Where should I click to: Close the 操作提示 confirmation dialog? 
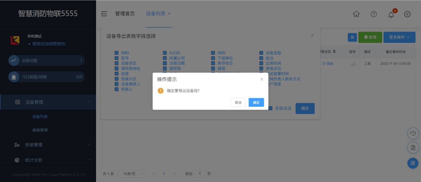(x=262, y=79)
